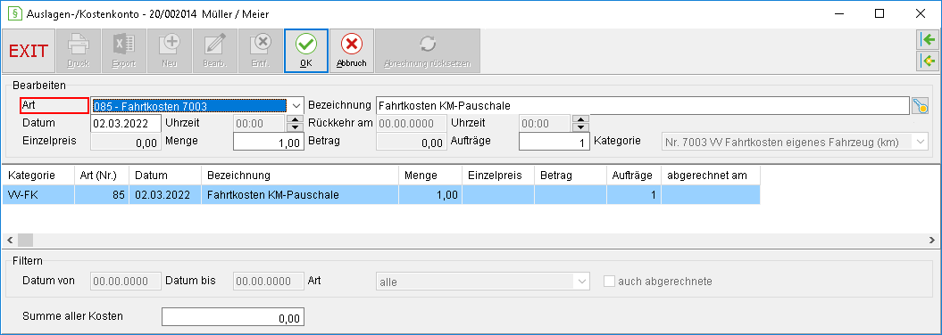Click the Bezeichnung column header

[x=299, y=176]
